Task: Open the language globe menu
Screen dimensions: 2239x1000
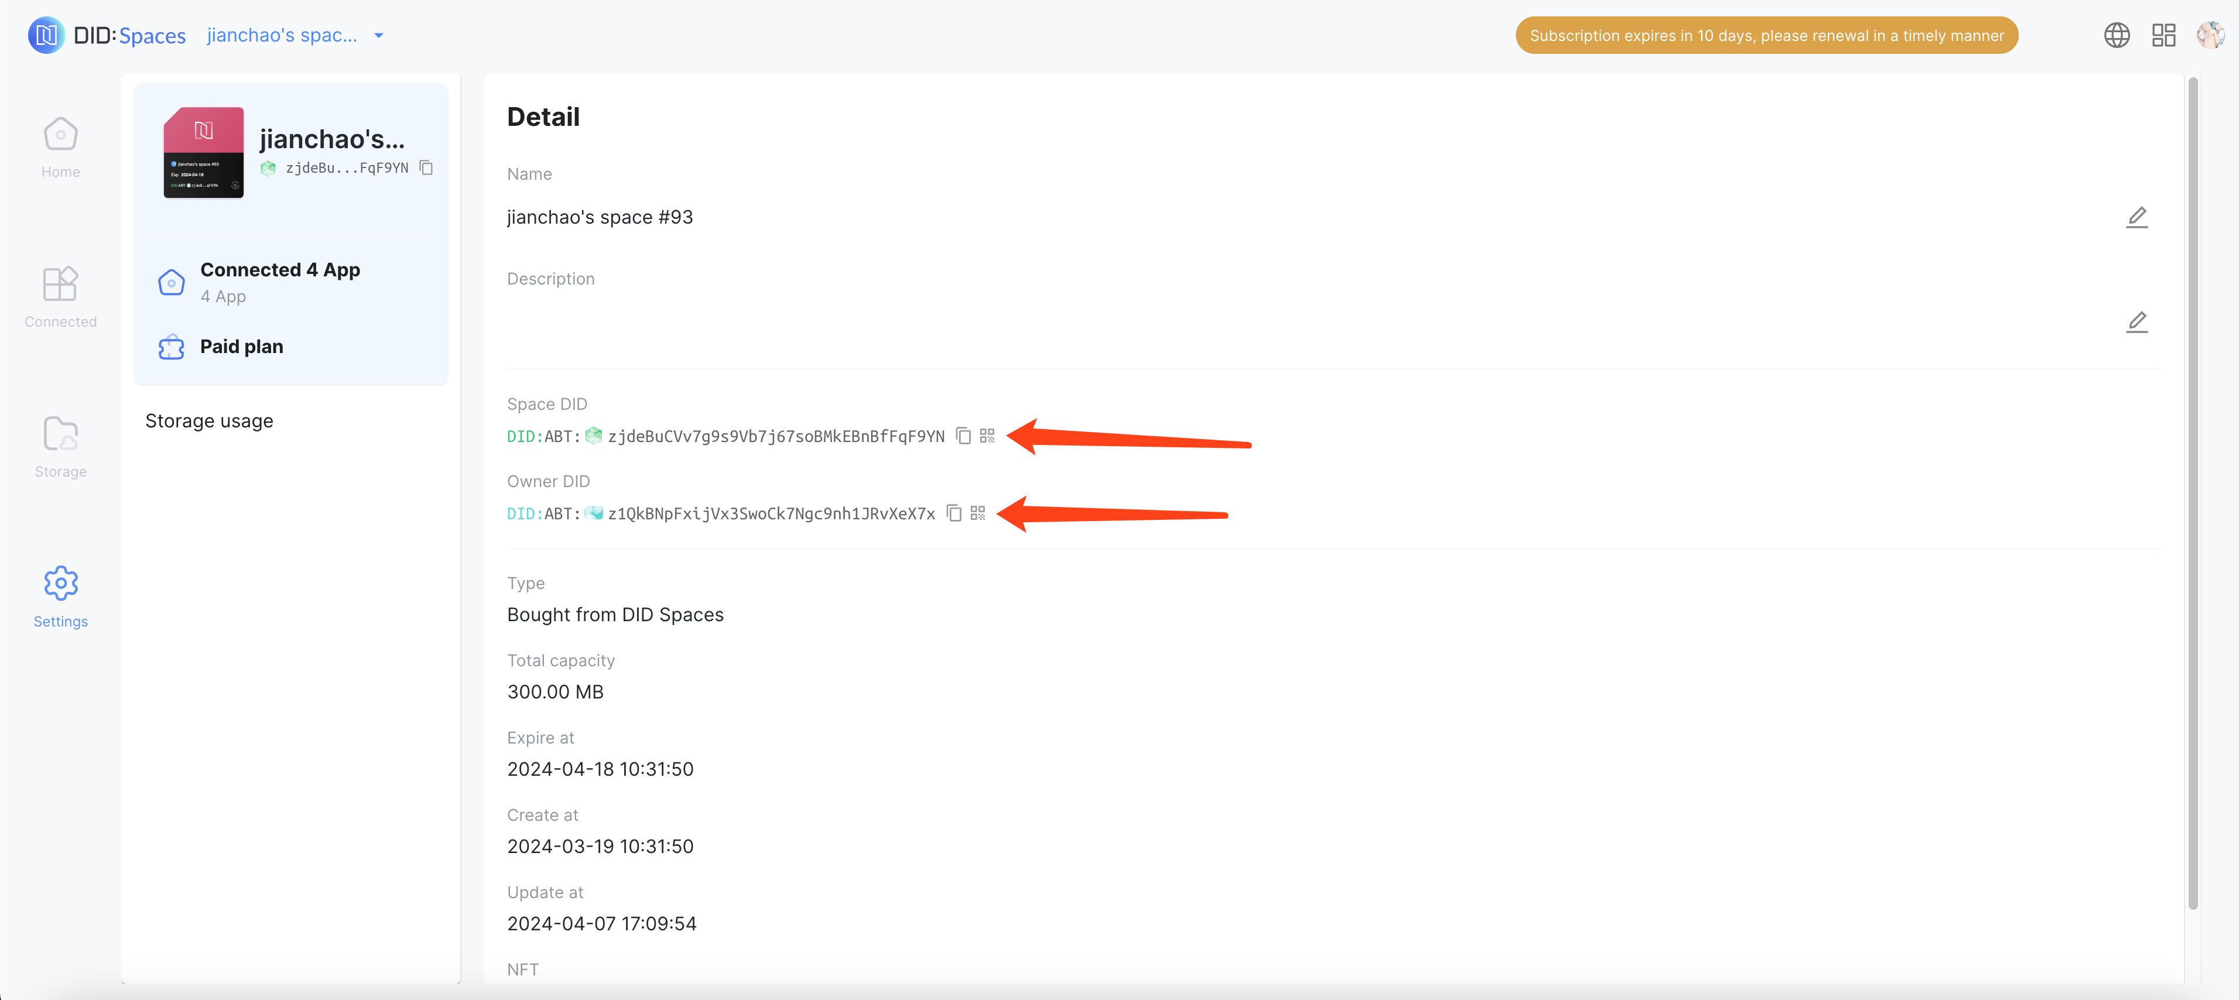Action: click(x=2117, y=35)
